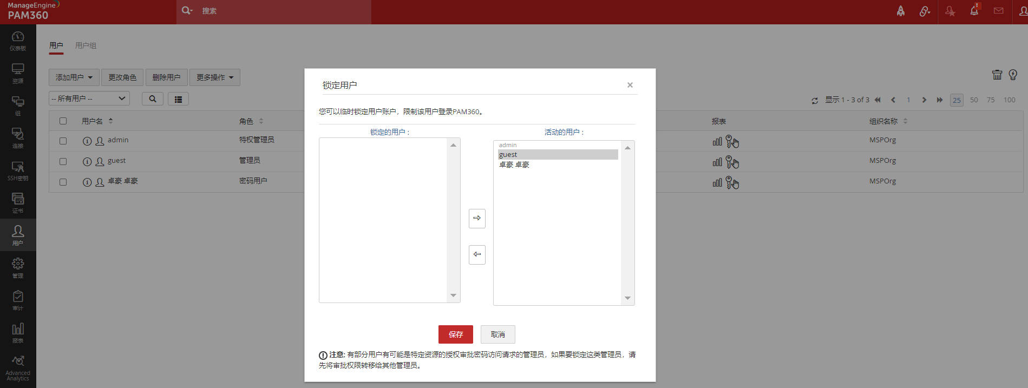
Task: Switch to the 用户组 tab
Action: coord(86,45)
